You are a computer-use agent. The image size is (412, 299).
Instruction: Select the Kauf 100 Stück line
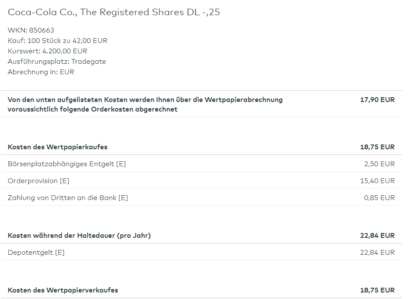point(57,41)
